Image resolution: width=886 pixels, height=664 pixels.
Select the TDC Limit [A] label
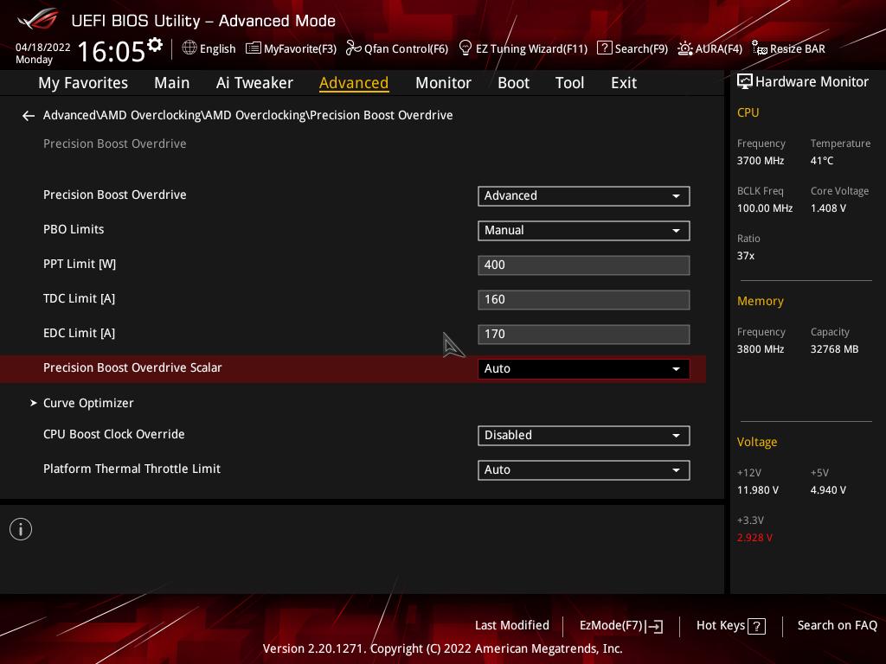tap(79, 298)
